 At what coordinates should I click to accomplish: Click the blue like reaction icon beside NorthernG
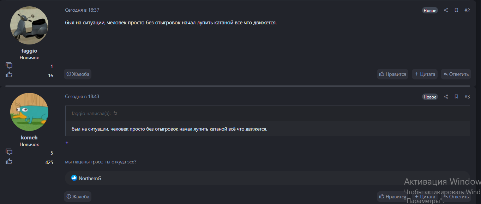click(74, 178)
